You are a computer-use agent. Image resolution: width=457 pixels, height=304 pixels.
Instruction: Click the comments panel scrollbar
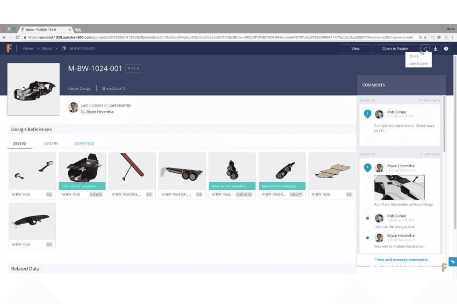click(444, 124)
